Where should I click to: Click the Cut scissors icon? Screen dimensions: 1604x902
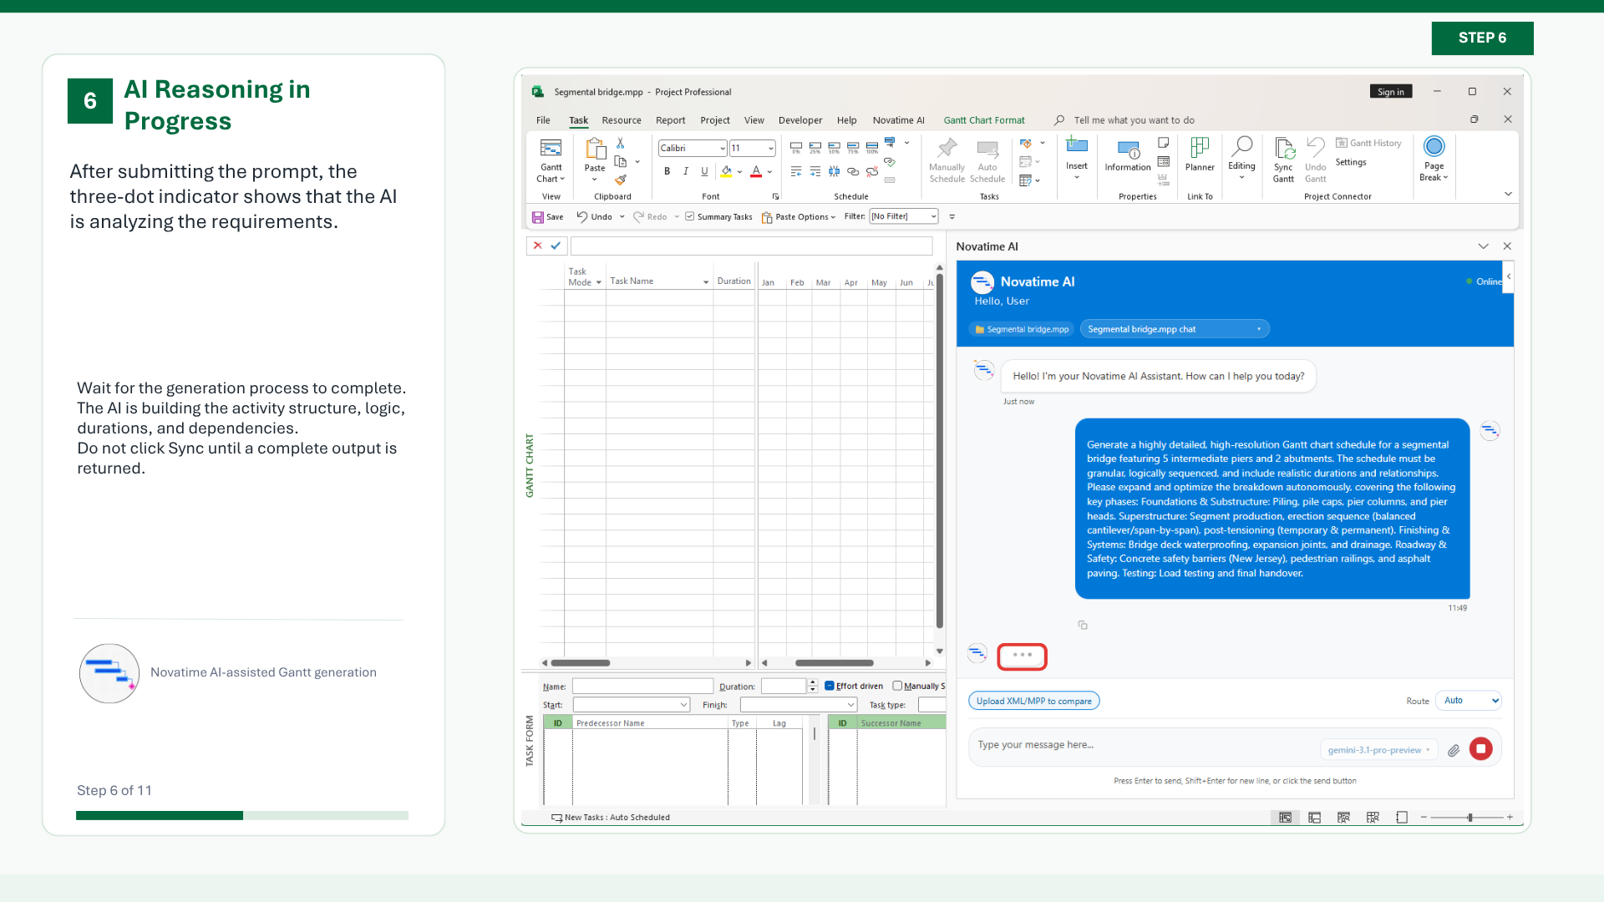tap(620, 143)
